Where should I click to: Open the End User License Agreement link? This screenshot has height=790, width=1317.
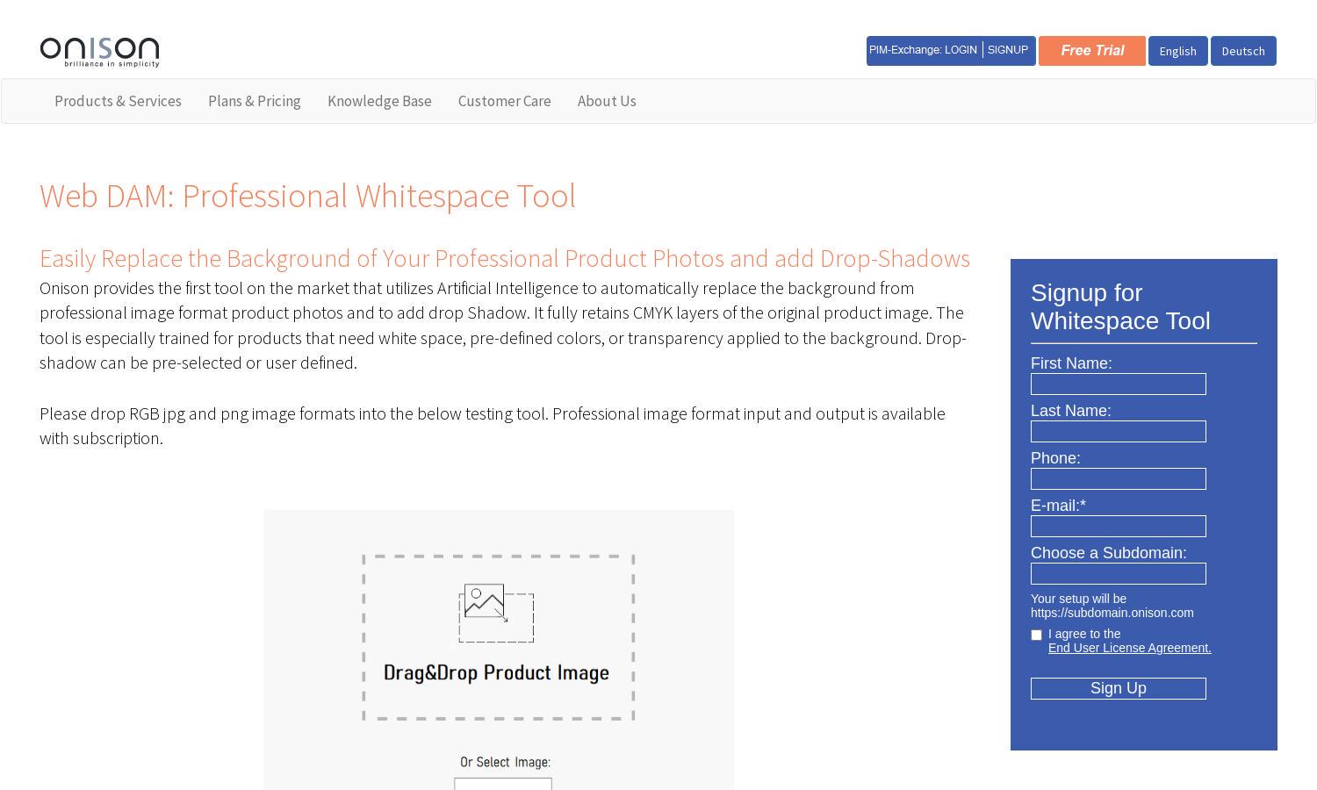[1129, 648]
